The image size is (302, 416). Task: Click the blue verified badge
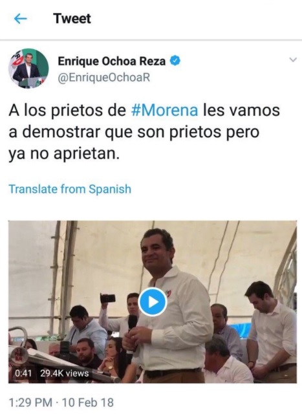tap(175, 61)
